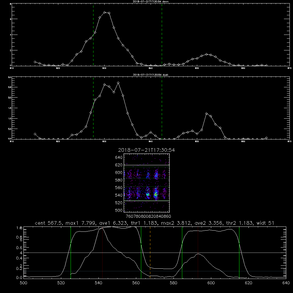
Task: Click the x-axis label 600 on bottom plot
Action: point(211,283)
